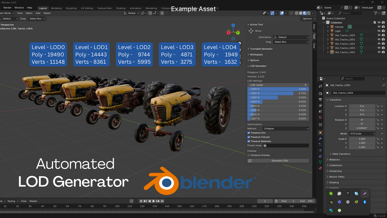Click the Move tool icon in Active Tool
The image size is (387, 218).
251,31
